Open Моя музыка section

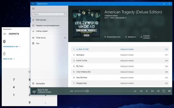coord(49,20)
